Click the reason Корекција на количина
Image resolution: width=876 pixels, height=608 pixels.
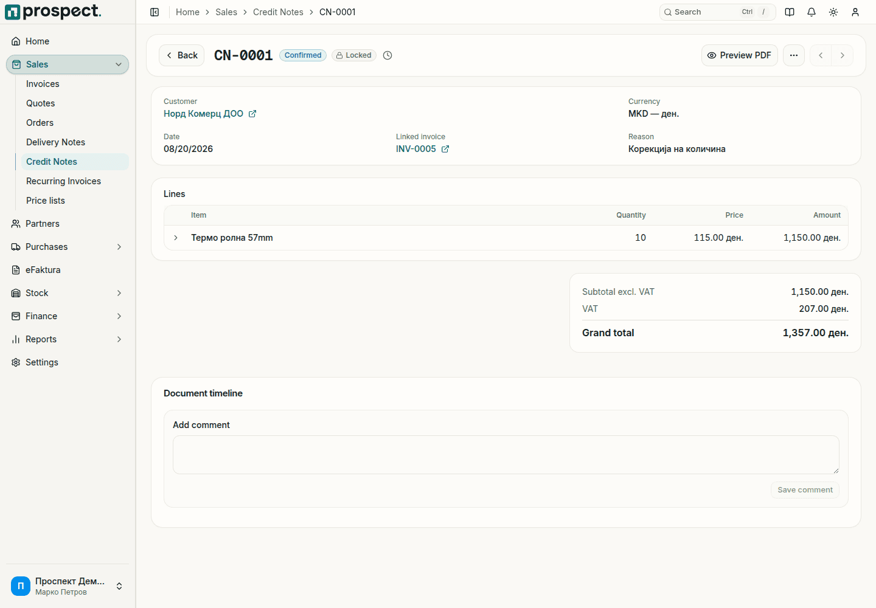pyautogui.click(x=677, y=149)
